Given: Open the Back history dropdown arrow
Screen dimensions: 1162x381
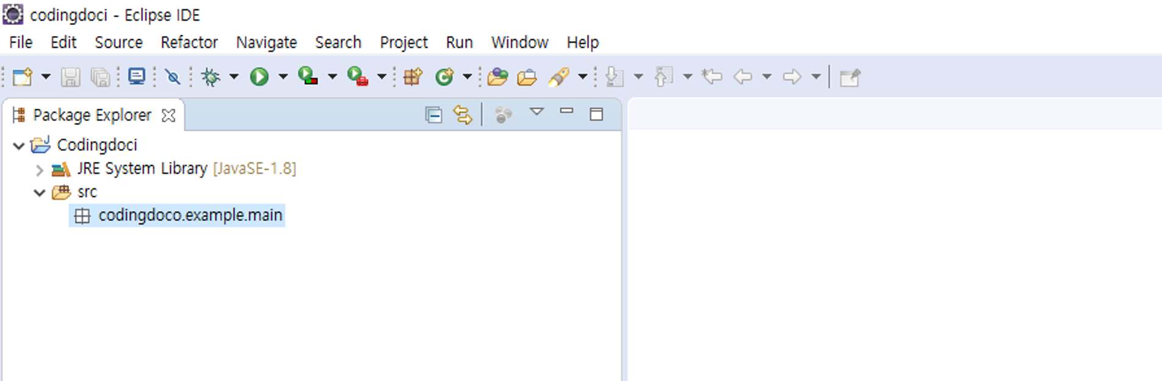Looking at the screenshot, I should [767, 77].
